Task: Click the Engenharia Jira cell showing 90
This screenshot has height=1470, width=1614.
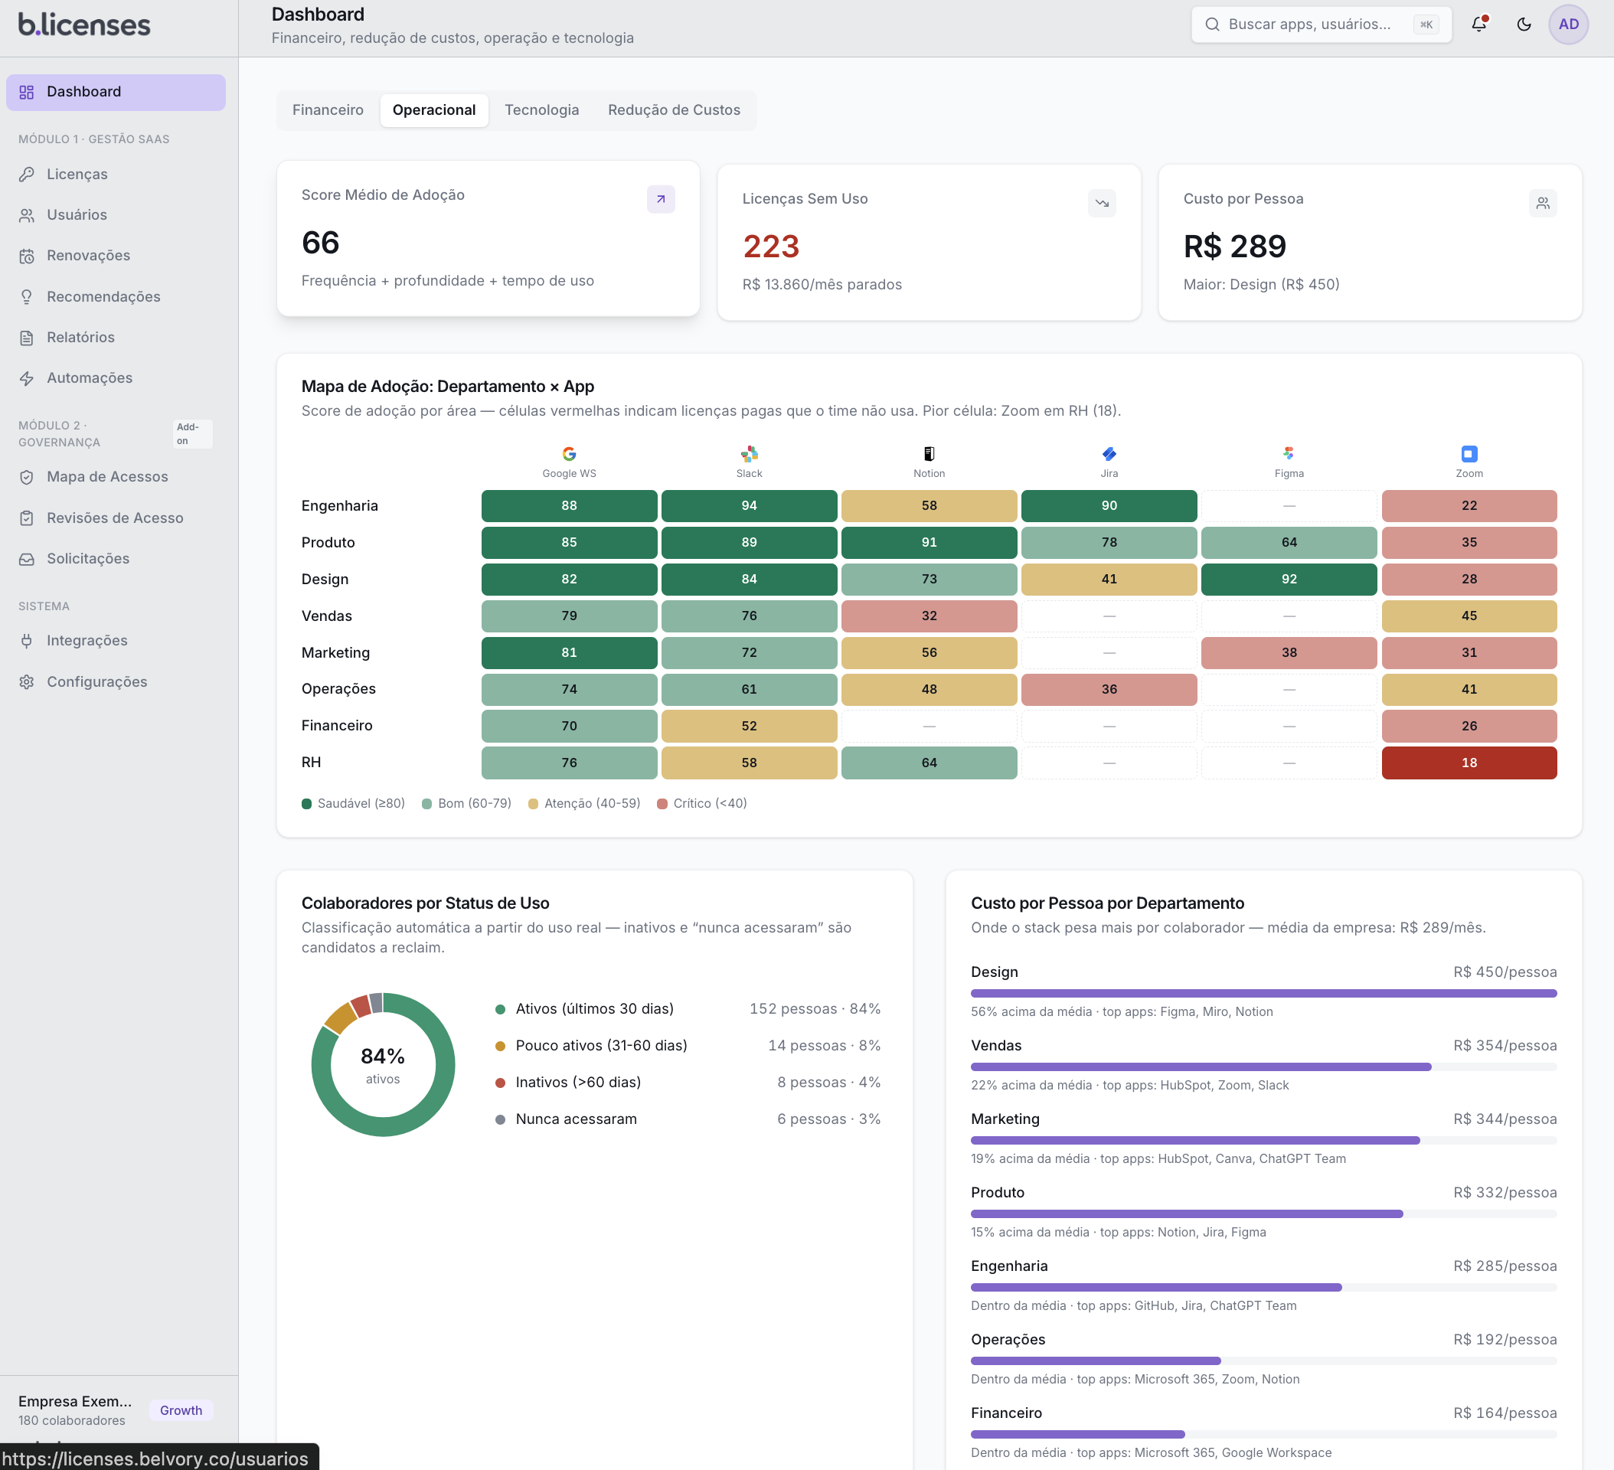Action: tap(1109, 506)
